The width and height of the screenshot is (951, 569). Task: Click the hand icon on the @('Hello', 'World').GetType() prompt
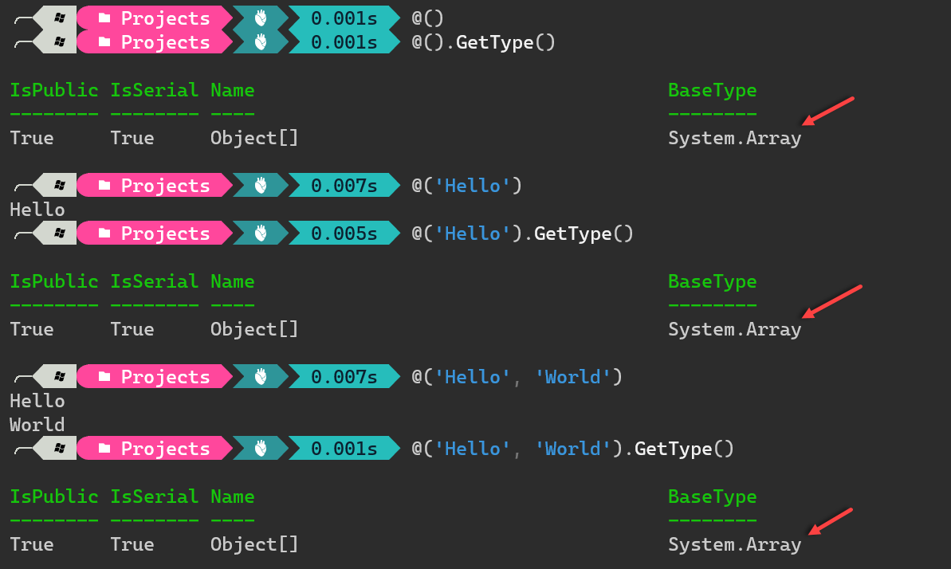261,449
